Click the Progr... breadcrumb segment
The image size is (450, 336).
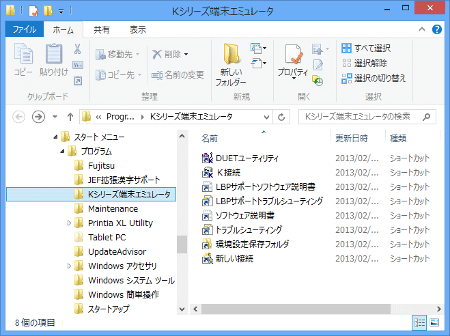point(120,117)
